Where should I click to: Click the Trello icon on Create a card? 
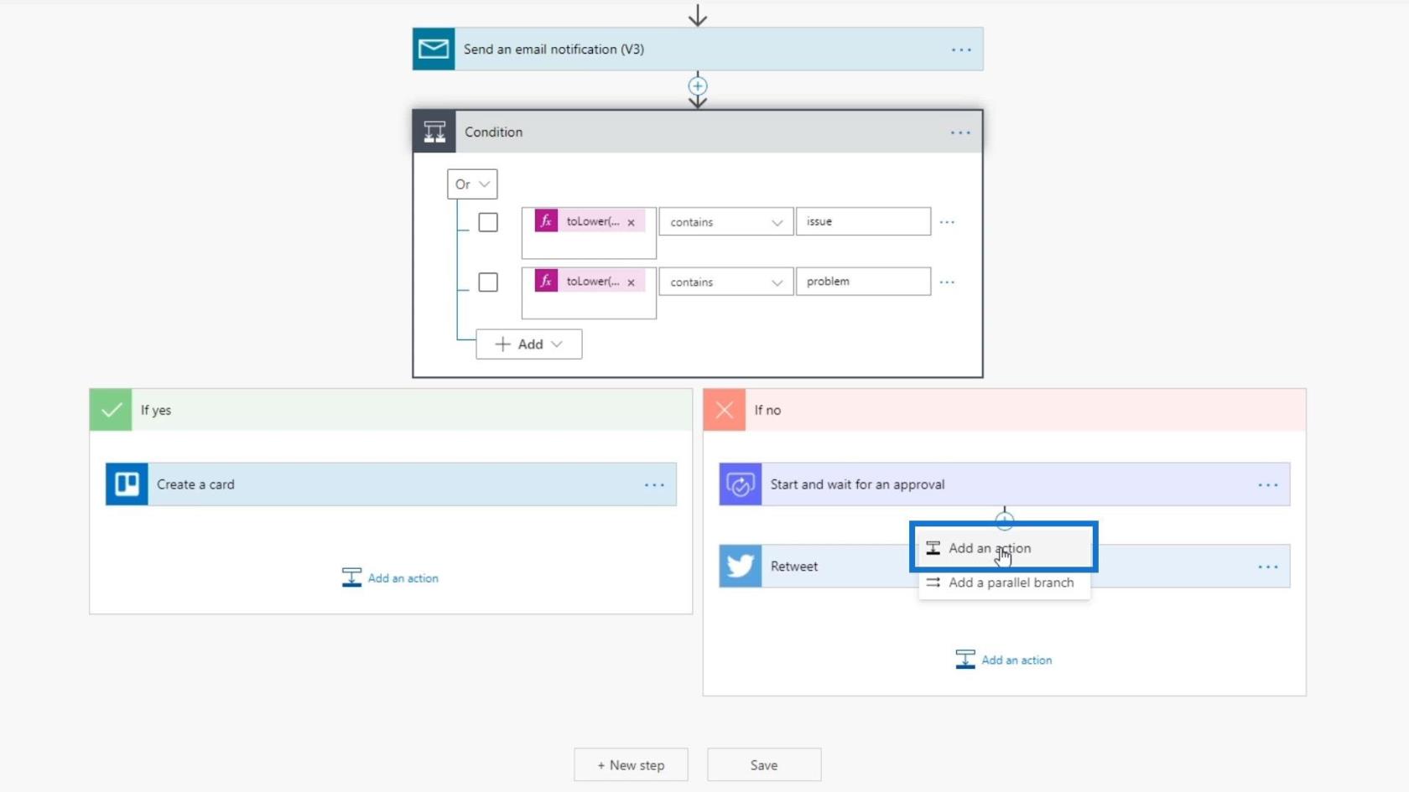click(x=127, y=484)
